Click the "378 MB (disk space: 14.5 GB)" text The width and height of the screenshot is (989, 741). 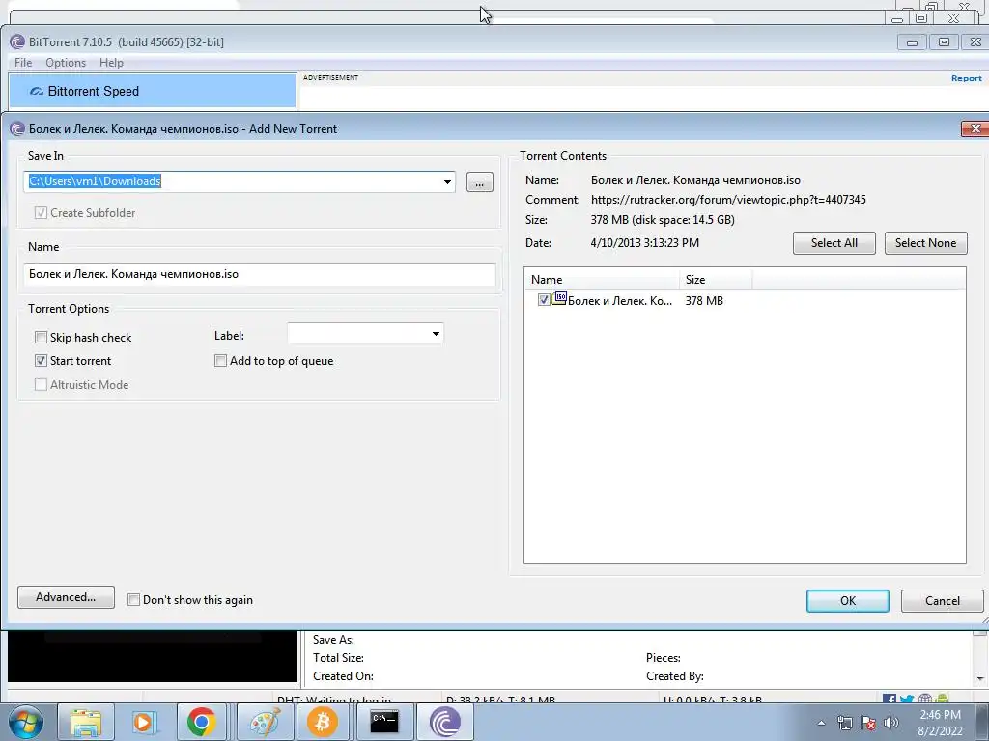(663, 220)
